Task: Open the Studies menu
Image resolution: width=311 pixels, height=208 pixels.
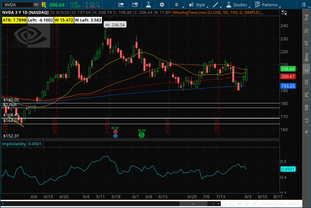Action: coord(237,5)
